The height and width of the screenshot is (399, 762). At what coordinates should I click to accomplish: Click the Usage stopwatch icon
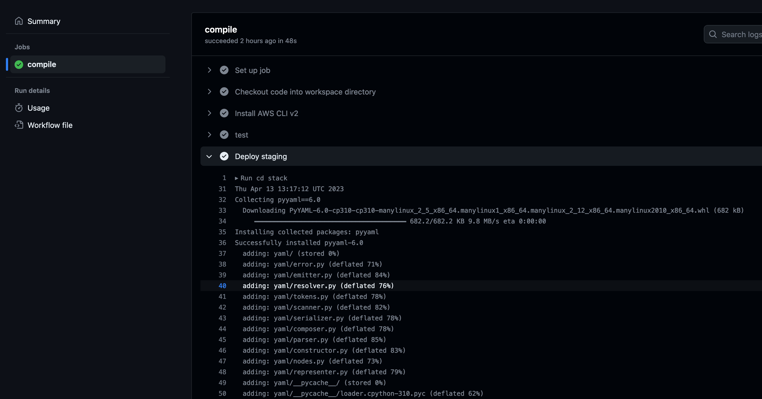(19, 108)
